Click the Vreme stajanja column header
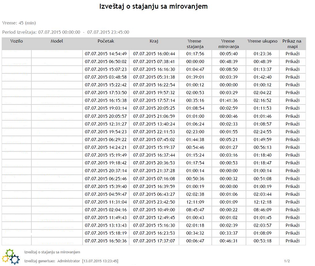The image size is (315, 266). click(x=195, y=44)
